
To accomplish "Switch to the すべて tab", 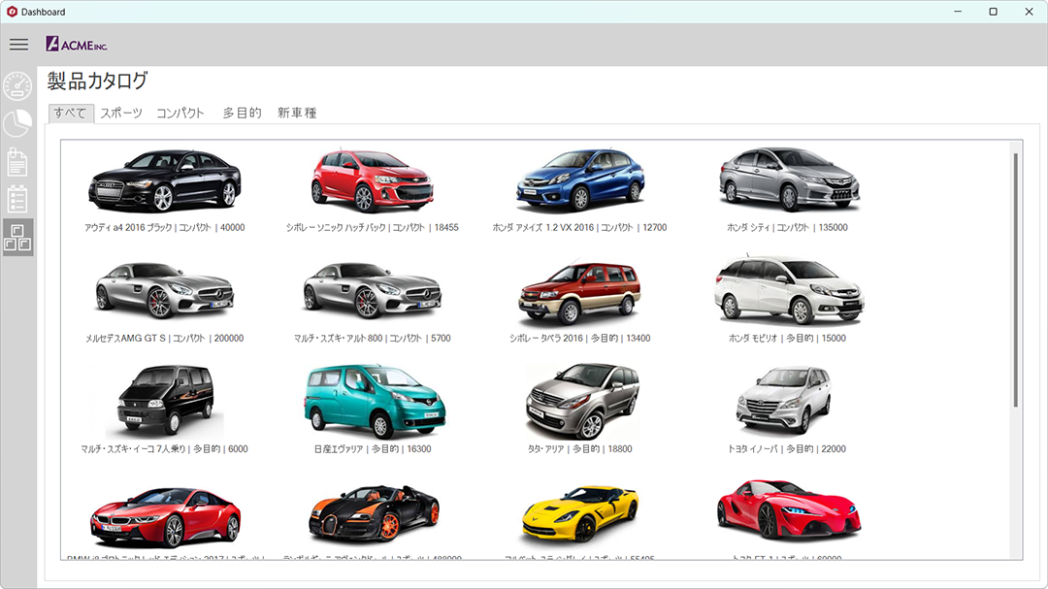I will pos(70,113).
